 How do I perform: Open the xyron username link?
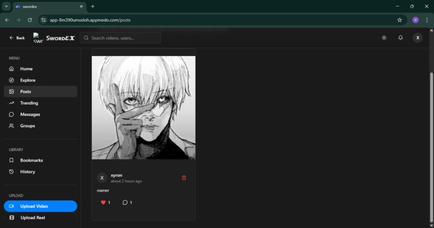[116, 175]
